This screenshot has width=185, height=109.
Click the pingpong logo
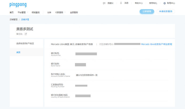click(18, 5)
